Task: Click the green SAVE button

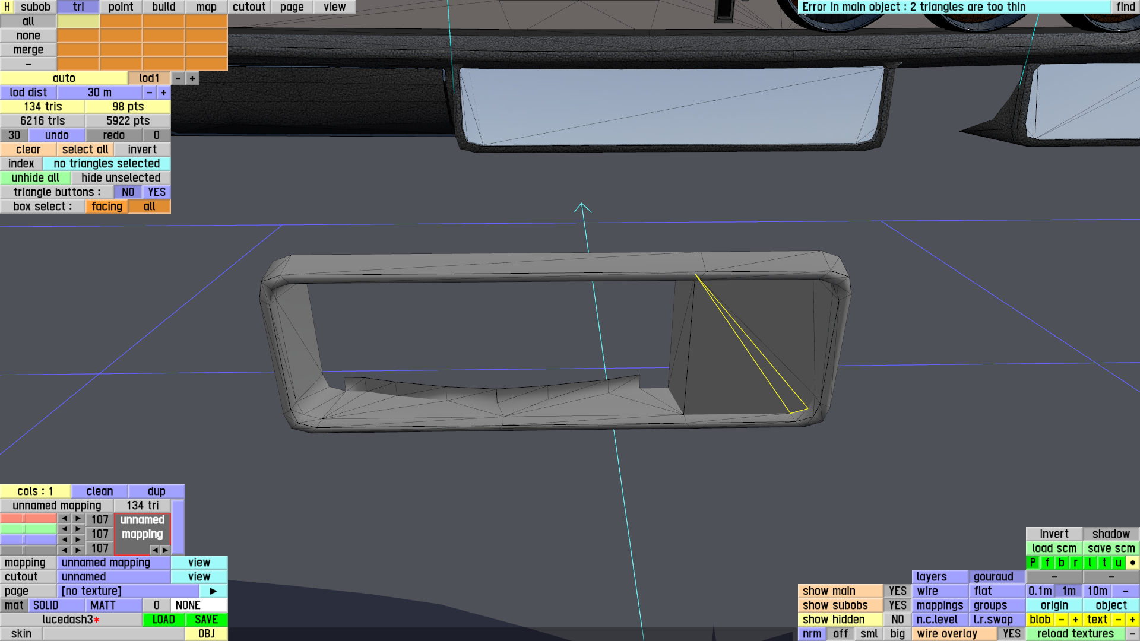Action: coord(206,619)
